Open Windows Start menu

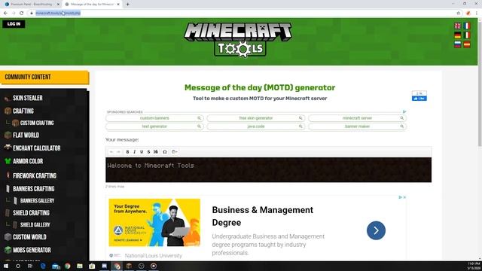coord(6,266)
